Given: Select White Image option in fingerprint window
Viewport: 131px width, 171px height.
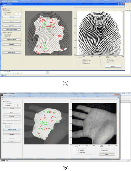Looking at the screenshot, I should [83, 64].
